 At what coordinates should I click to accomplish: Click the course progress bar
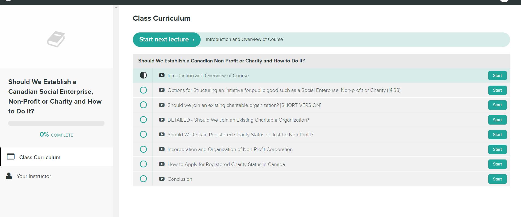[56, 123]
